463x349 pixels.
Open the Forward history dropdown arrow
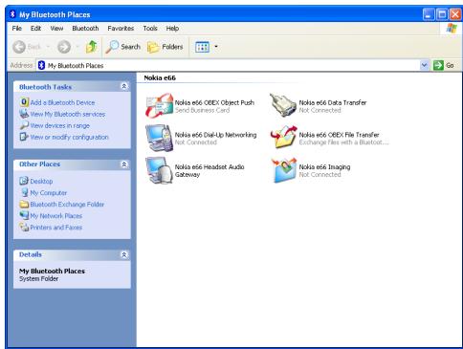[77, 47]
